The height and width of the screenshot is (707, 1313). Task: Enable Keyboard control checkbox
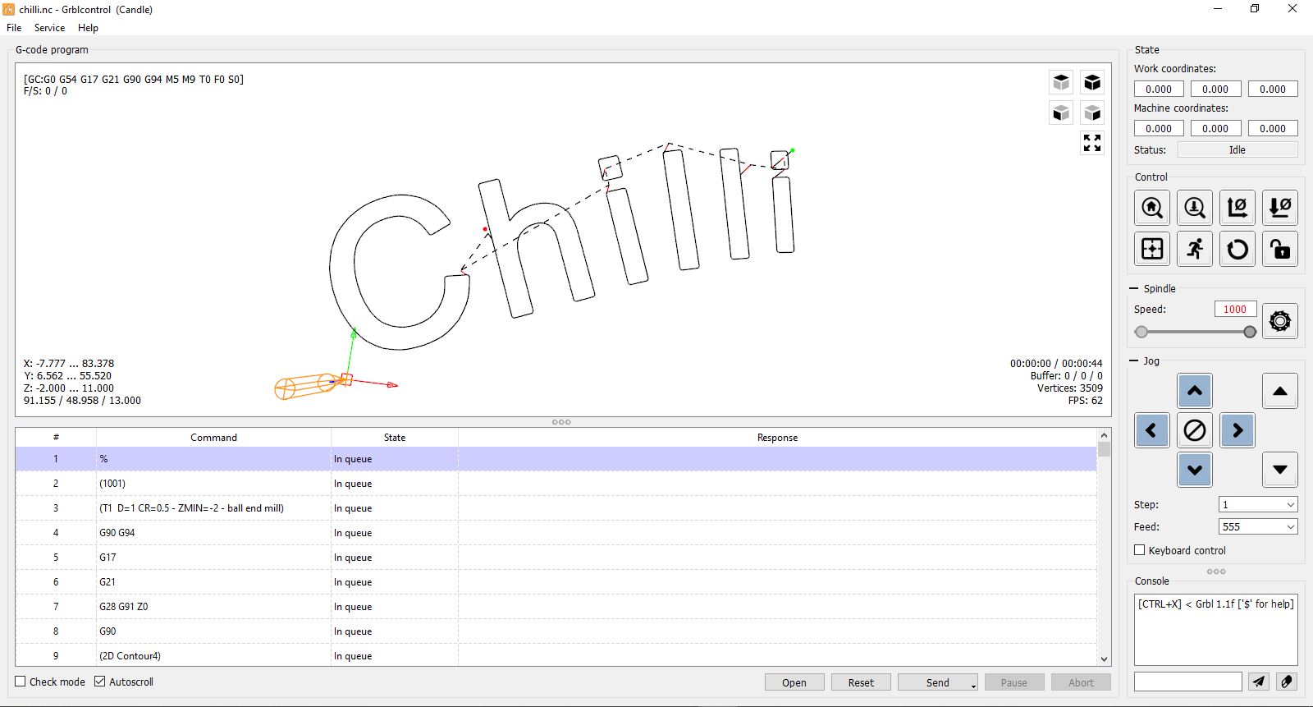coord(1139,550)
